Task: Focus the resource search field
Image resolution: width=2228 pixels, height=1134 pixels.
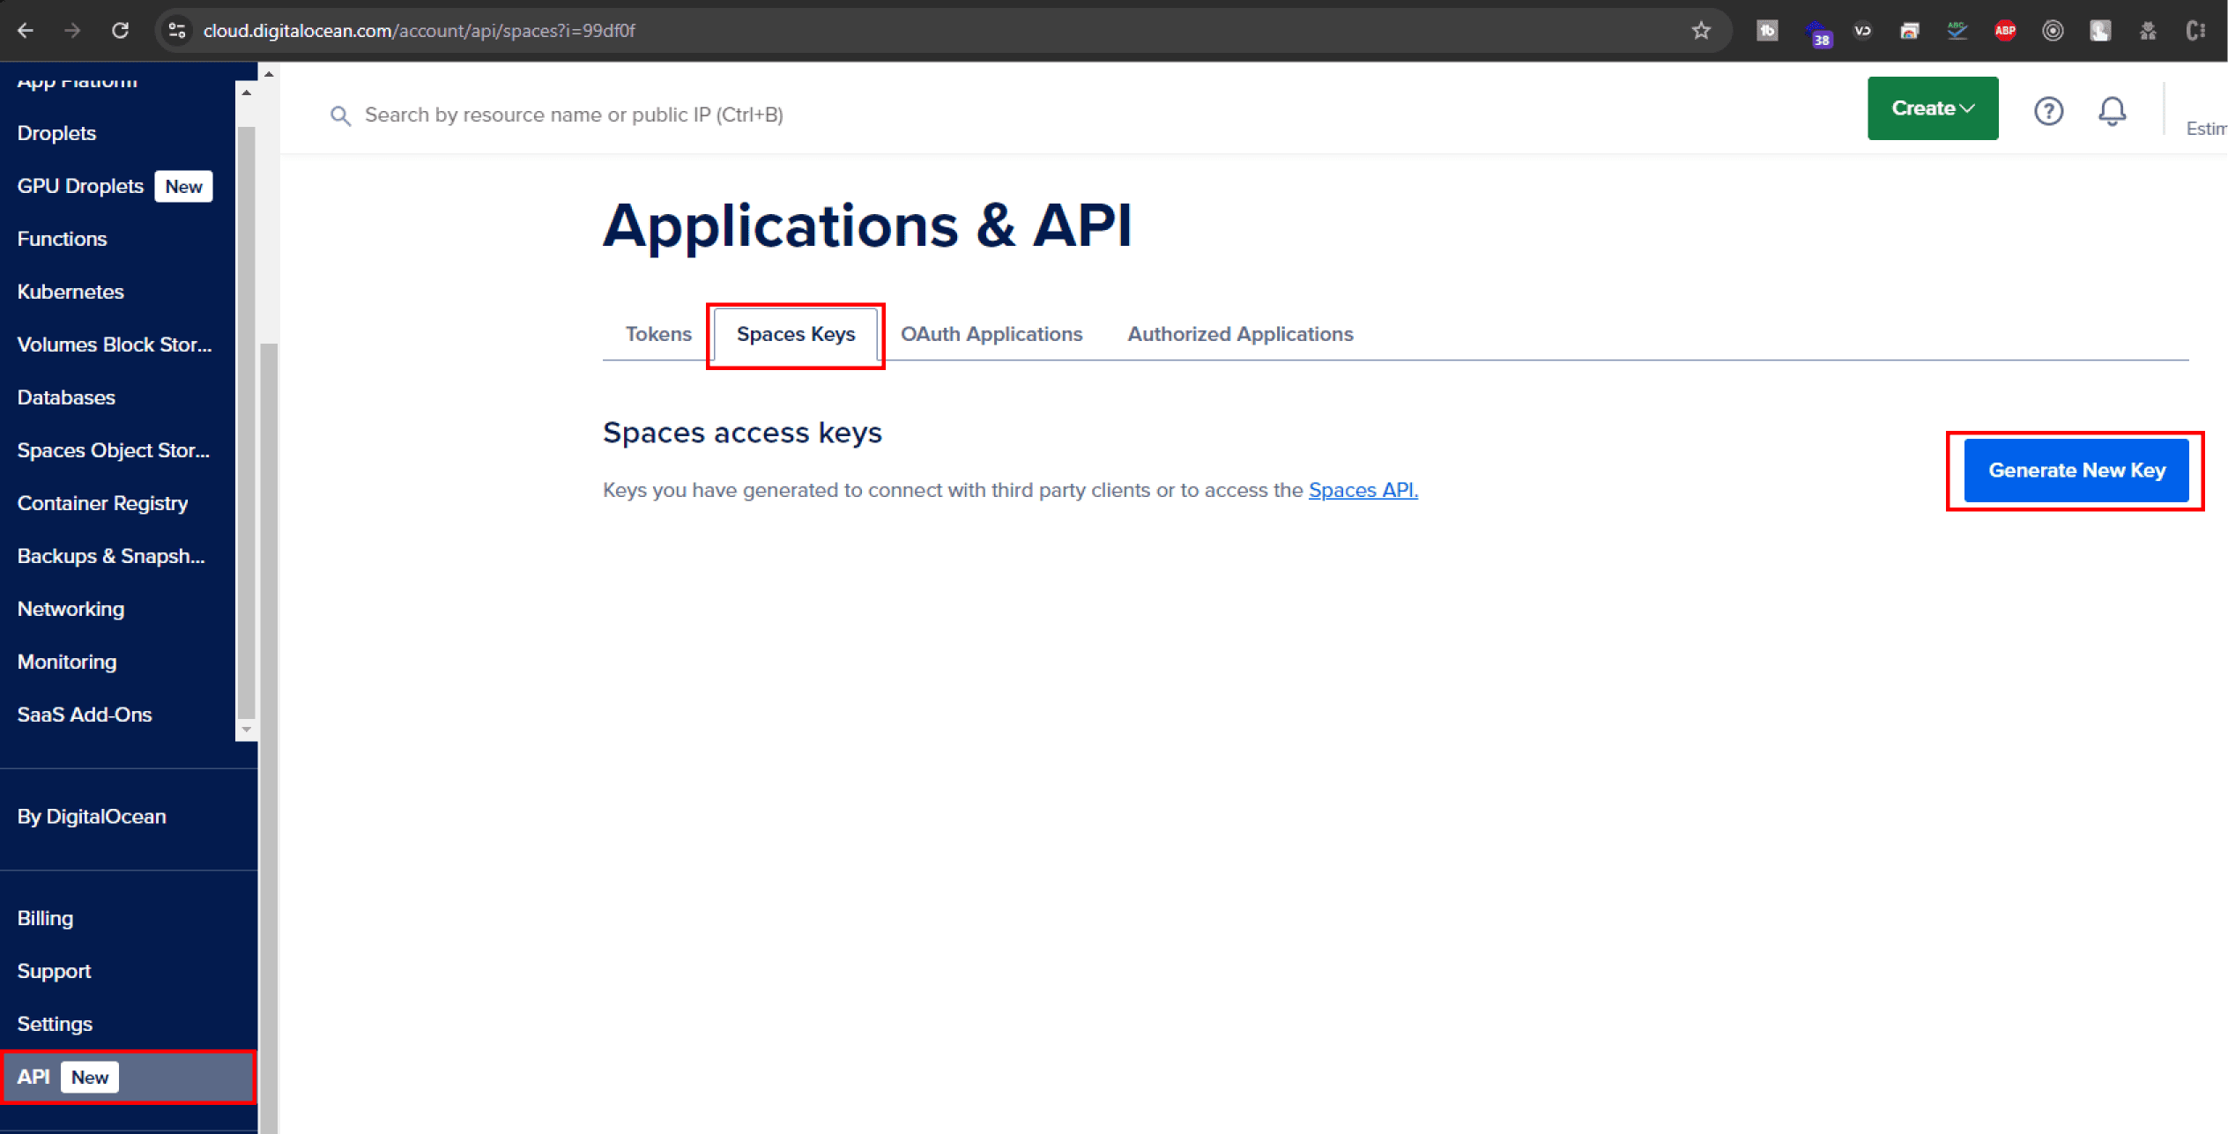Action: 573,115
